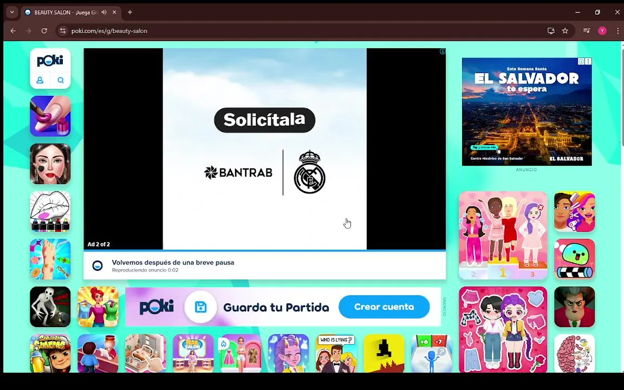Click the Poki loading circle icon
The image size is (624, 390).
tap(97, 265)
